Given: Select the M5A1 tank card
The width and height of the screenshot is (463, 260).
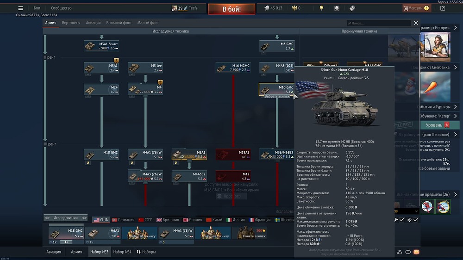Looking at the screenshot, I should [101, 68].
